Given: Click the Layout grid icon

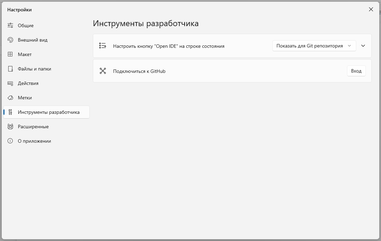Looking at the screenshot, I should (x=10, y=54).
